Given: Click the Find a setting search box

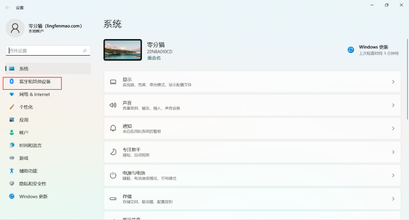Looking at the screenshot, I should point(48,50).
